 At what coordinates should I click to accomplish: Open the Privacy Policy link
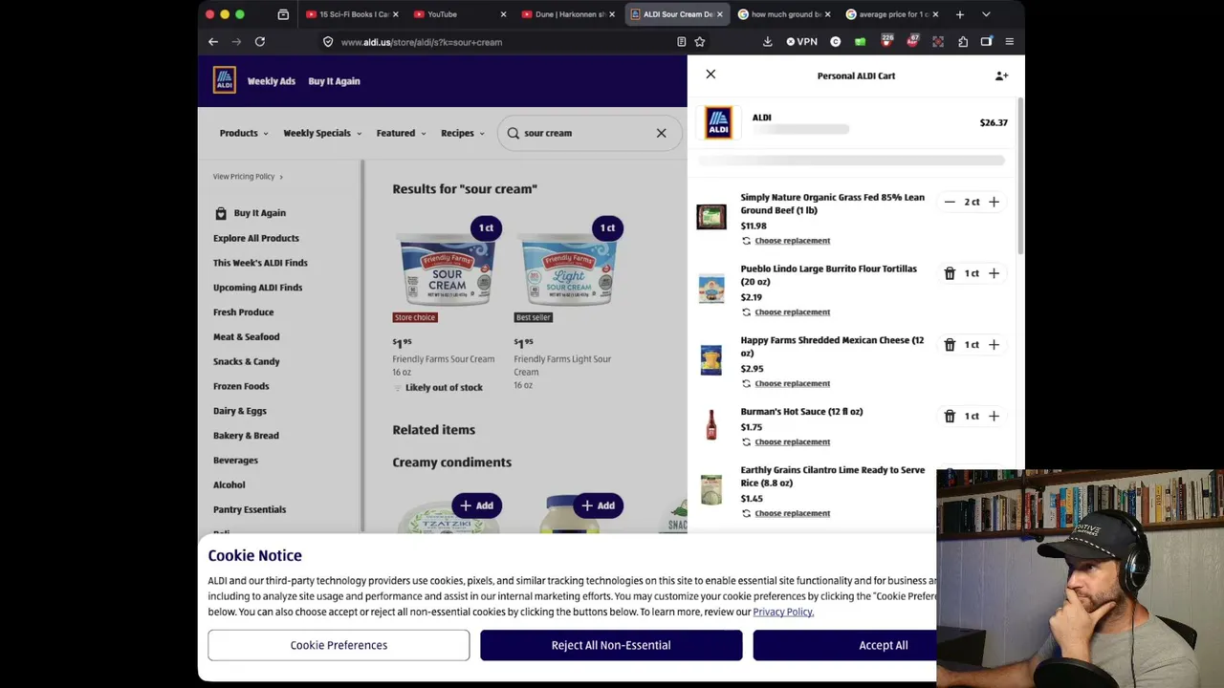coord(783,613)
